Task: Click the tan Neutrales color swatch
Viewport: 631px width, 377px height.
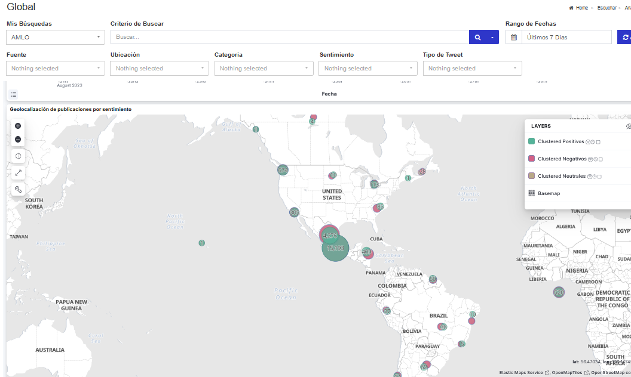Action: click(x=531, y=175)
